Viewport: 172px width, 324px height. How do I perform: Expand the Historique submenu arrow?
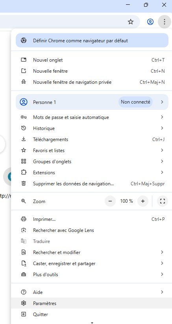click(x=162, y=128)
